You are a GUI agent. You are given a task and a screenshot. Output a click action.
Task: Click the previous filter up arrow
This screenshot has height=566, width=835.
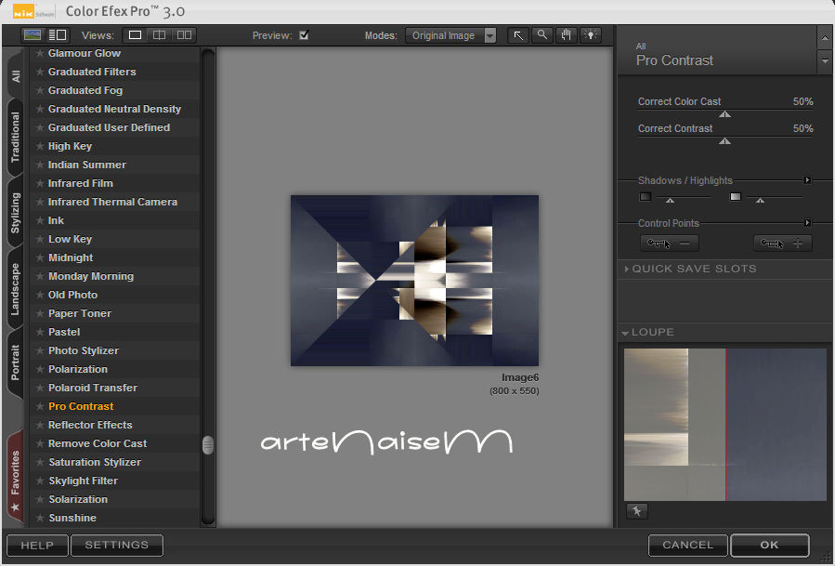tap(825, 38)
